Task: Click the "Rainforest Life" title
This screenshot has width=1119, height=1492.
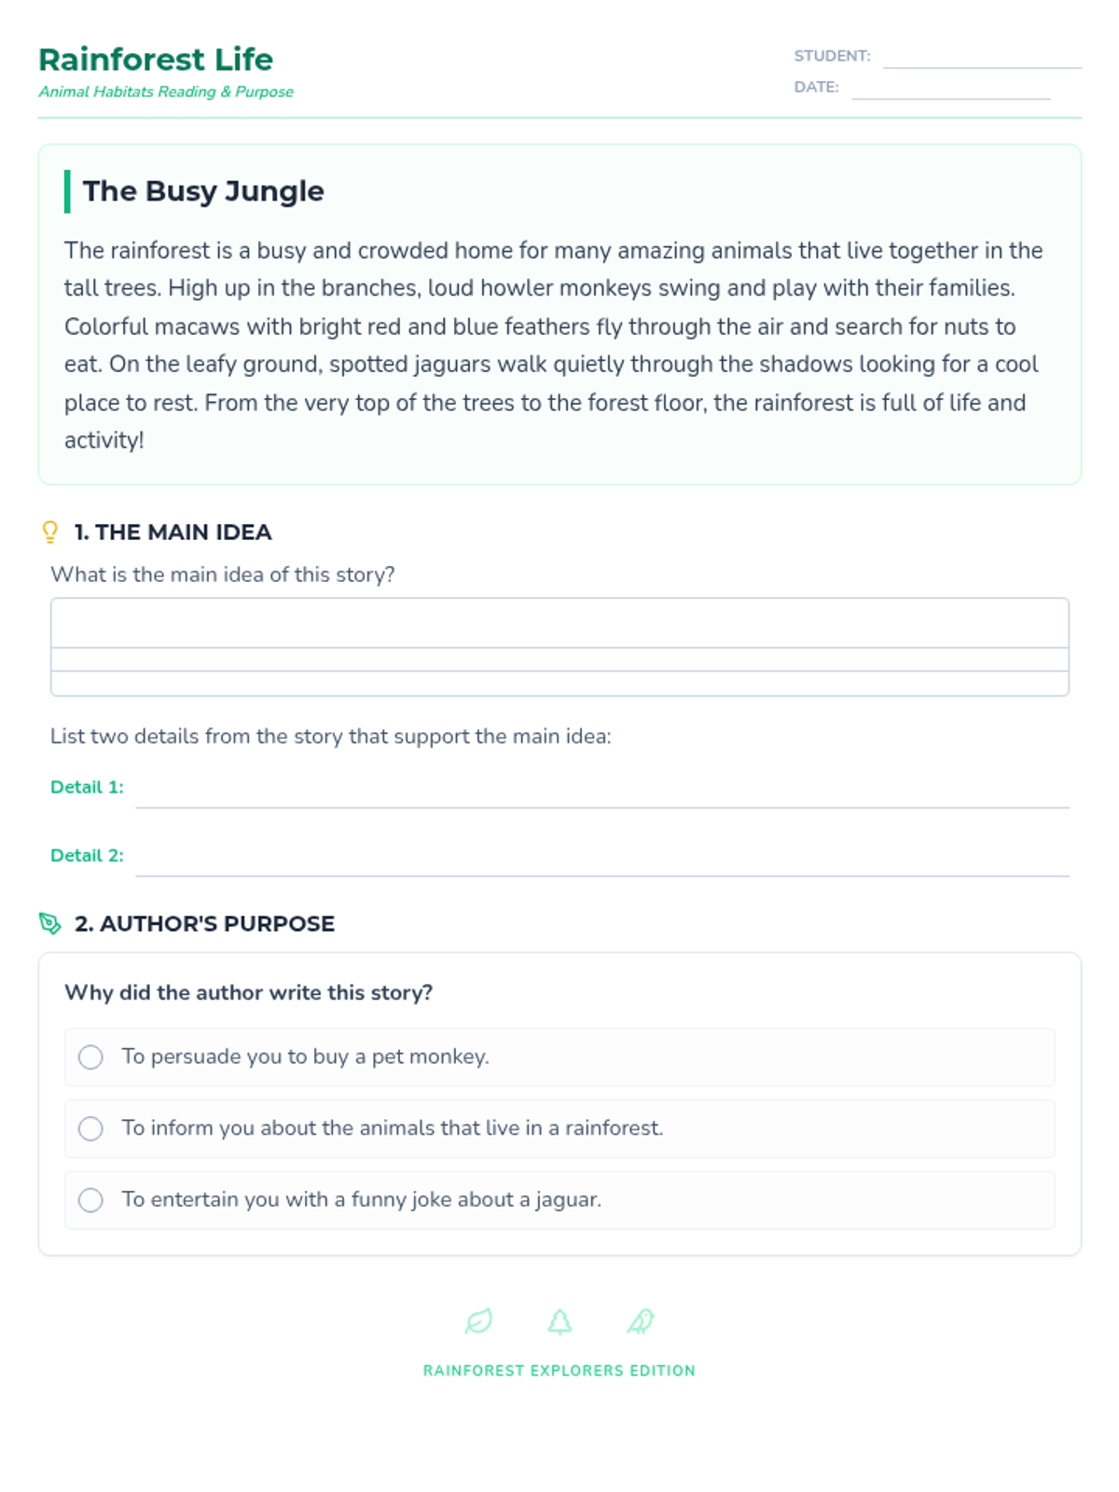Action: (x=156, y=60)
